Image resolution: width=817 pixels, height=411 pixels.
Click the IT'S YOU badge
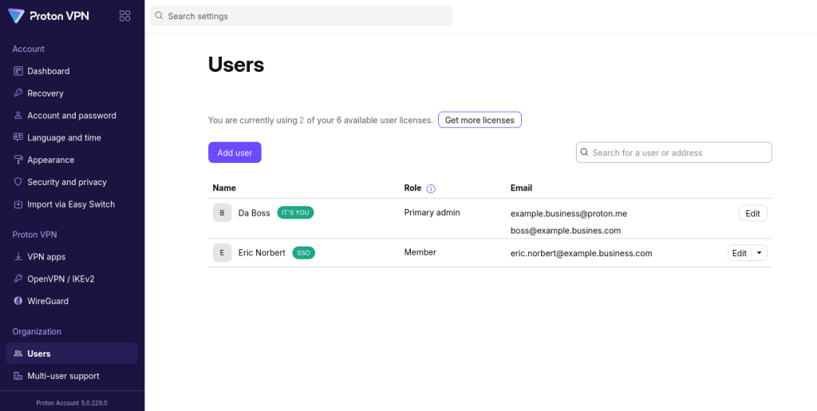295,212
